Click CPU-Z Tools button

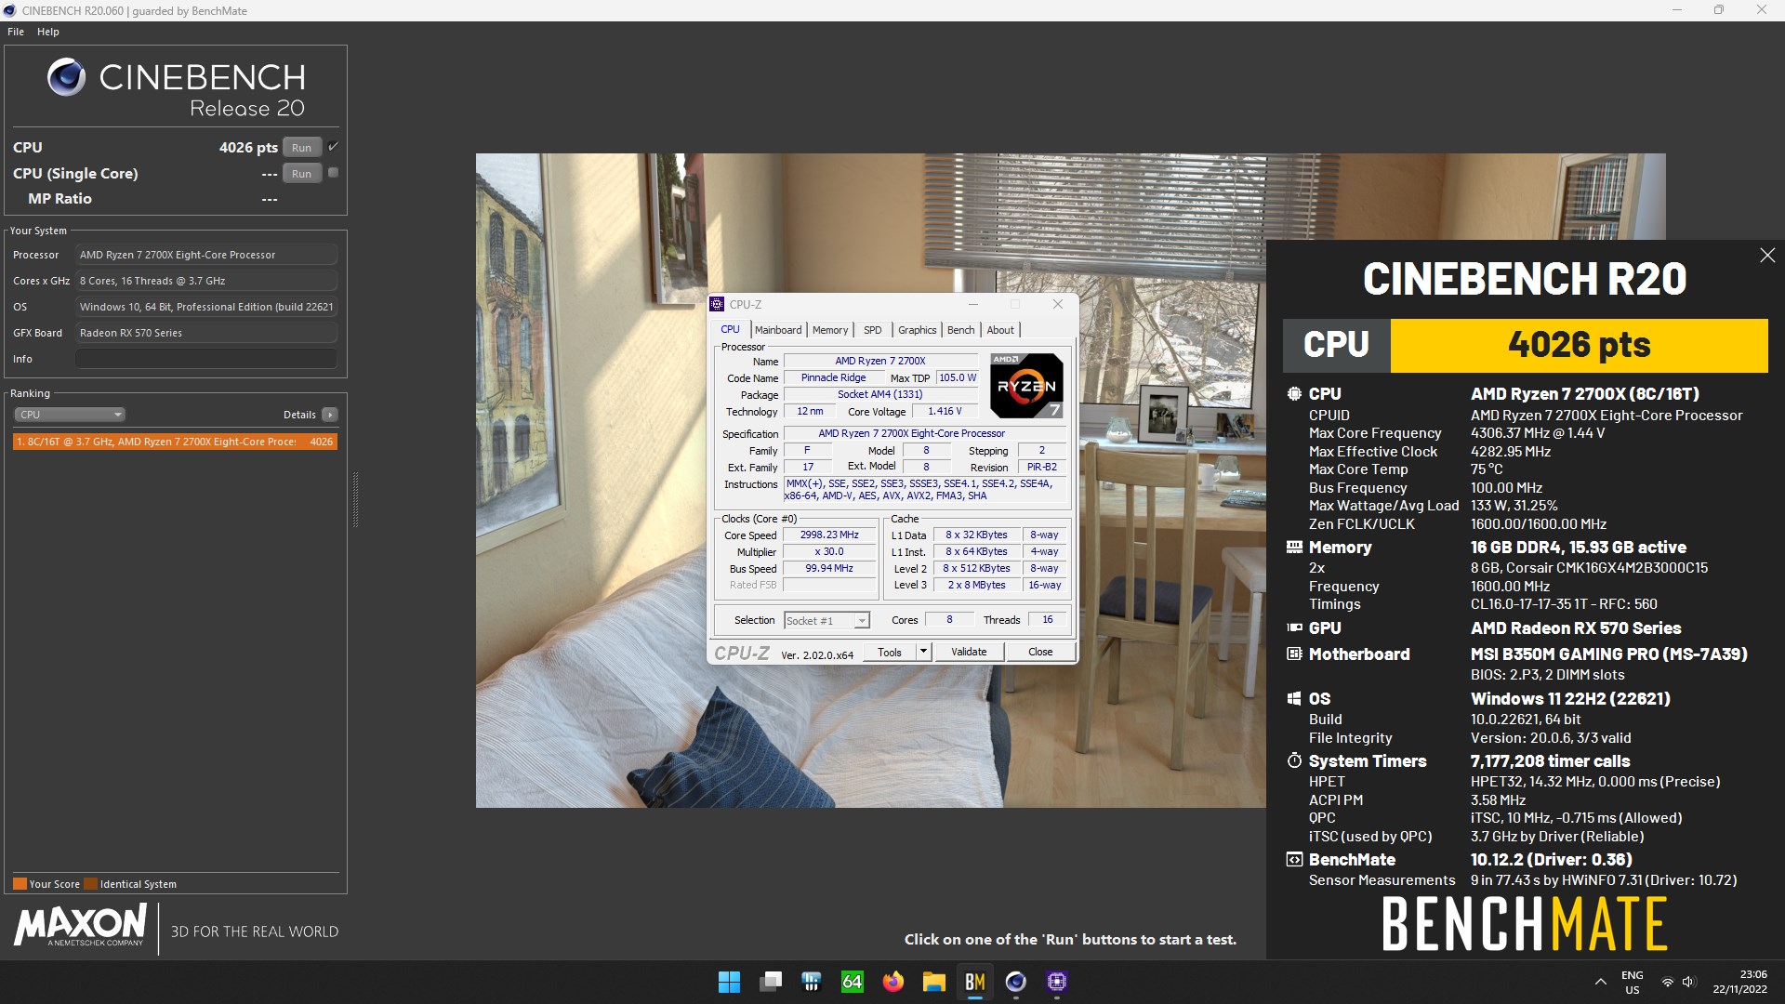pos(890,653)
